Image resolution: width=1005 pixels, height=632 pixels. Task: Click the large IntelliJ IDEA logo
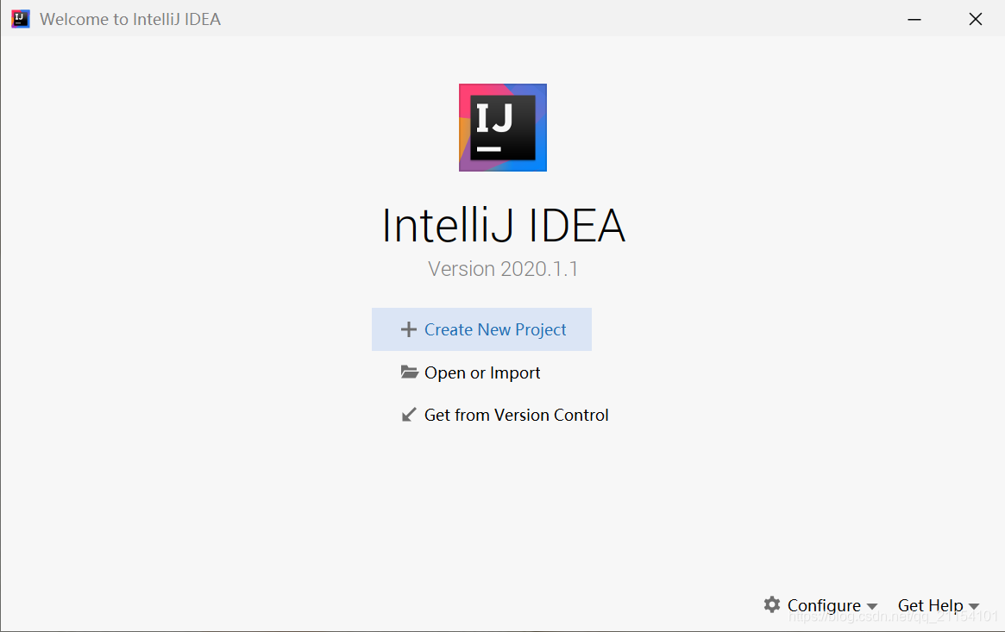502,127
